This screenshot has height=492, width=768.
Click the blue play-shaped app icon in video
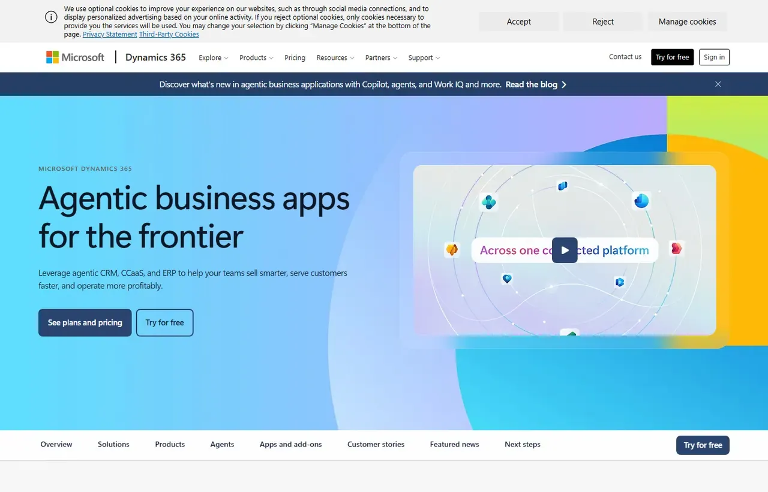pyautogui.click(x=620, y=282)
